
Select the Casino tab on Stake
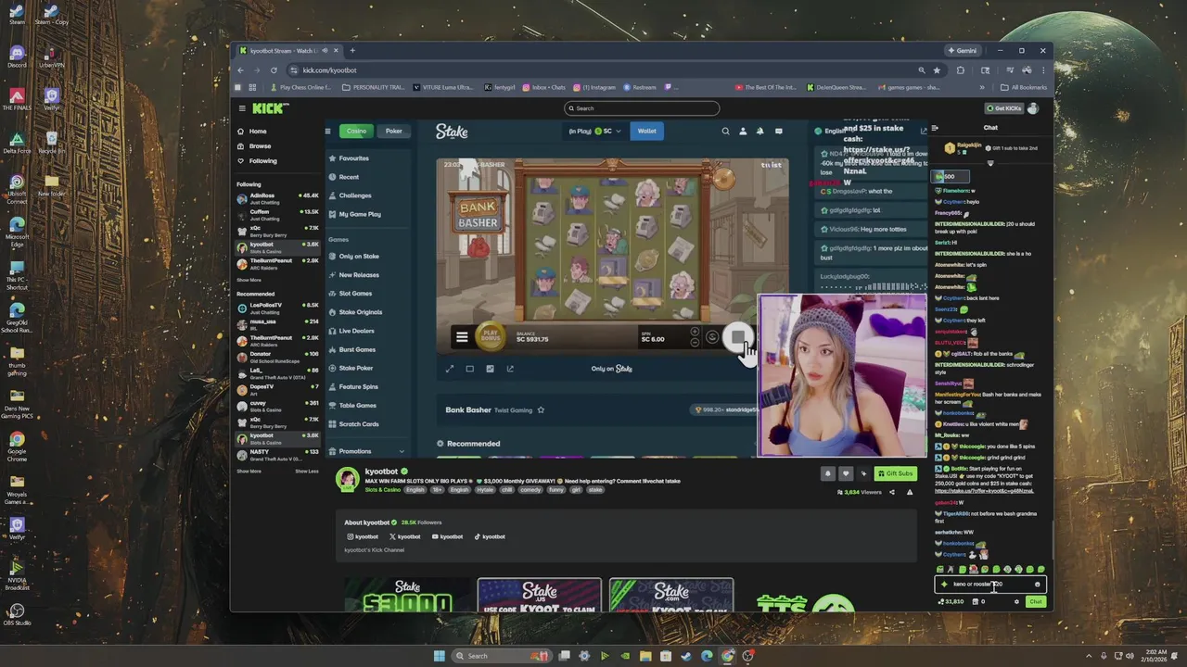356,132
